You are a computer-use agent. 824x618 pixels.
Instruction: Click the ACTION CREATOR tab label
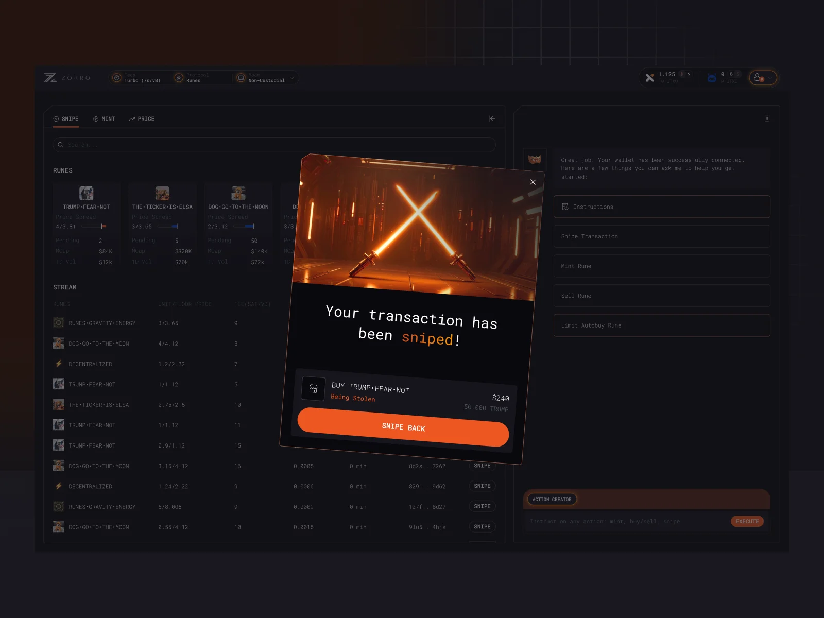(552, 499)
